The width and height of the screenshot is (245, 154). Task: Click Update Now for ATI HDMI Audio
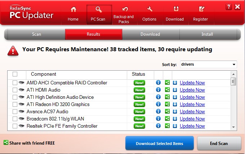tap(192, 90)
